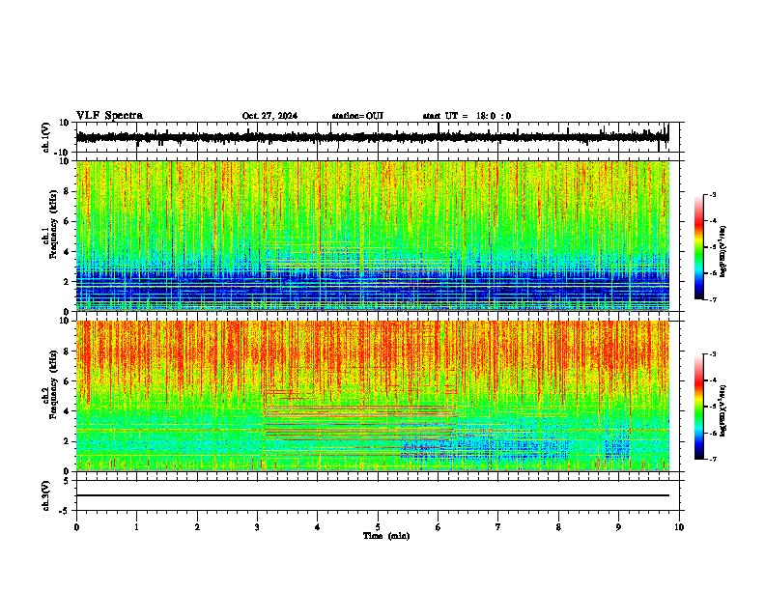
Task: Click x-axis tick label "3" minutes
Action: (x=257, y=527)
